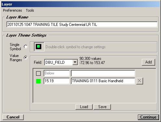Open the Tools menu
Image resolution: width=161 pixels, height=122 pixels.
(30, 10)
